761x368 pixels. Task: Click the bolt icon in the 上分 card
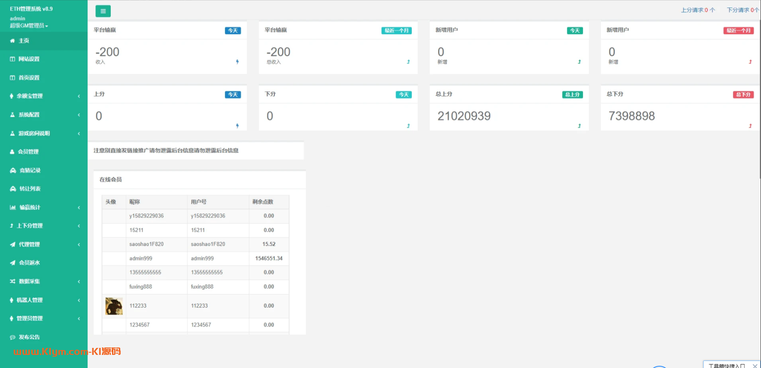(237, 126)
